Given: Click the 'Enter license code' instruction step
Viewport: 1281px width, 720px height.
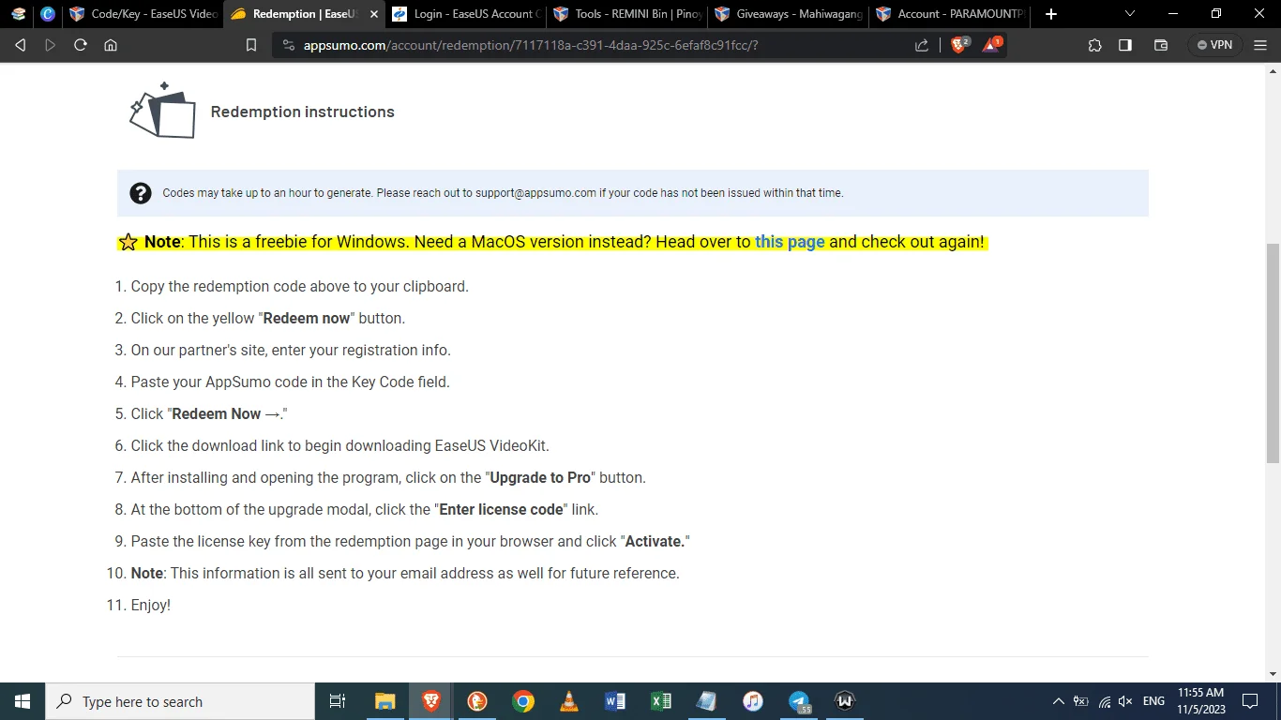Looking at the screenshot, I should tap(364, 509).
